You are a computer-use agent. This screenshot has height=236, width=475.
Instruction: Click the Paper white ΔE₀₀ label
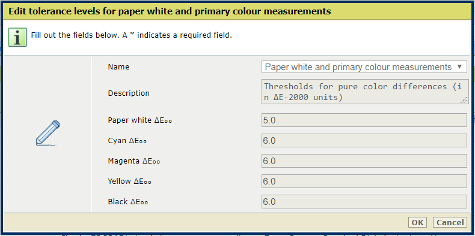pos(140,120)
